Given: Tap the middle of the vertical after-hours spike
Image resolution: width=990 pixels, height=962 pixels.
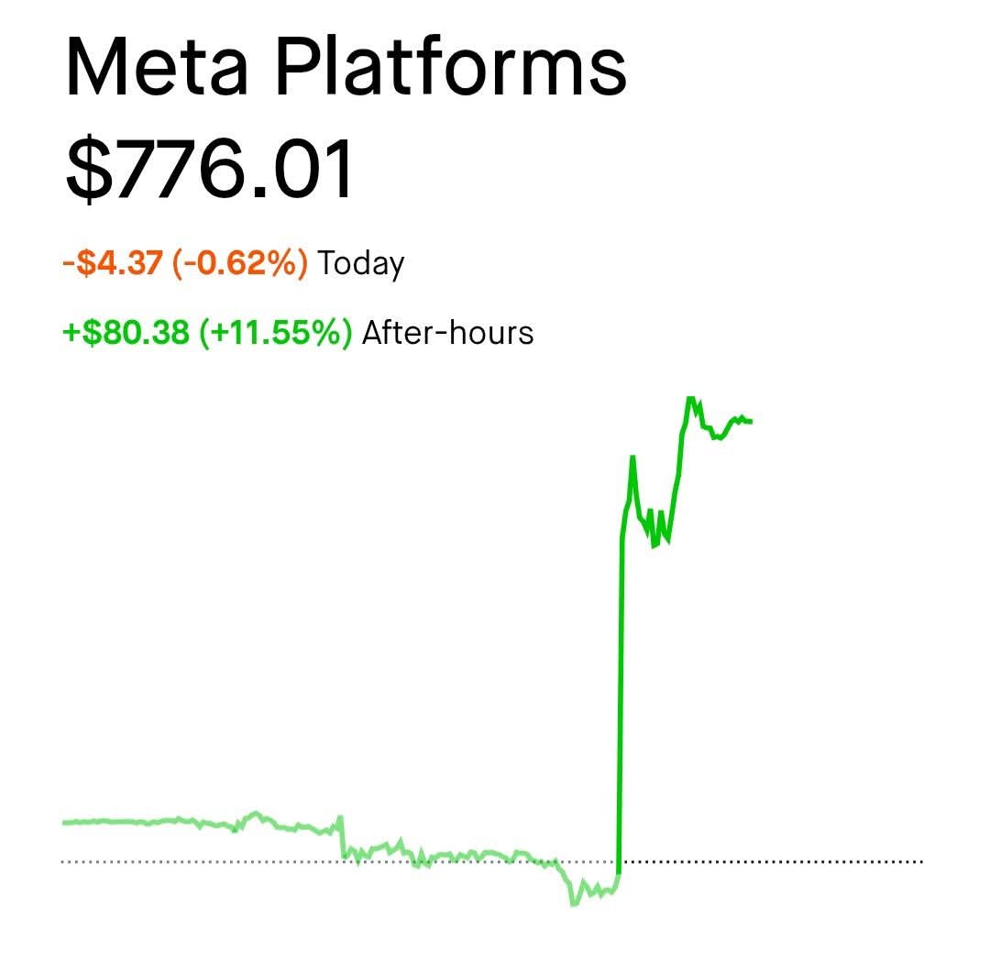Looking at the screenshot, I should click(621, 695).
